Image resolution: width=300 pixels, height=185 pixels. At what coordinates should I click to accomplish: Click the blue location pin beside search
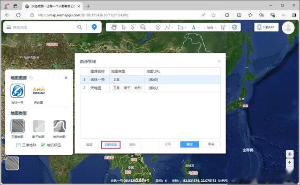[94, 27]
